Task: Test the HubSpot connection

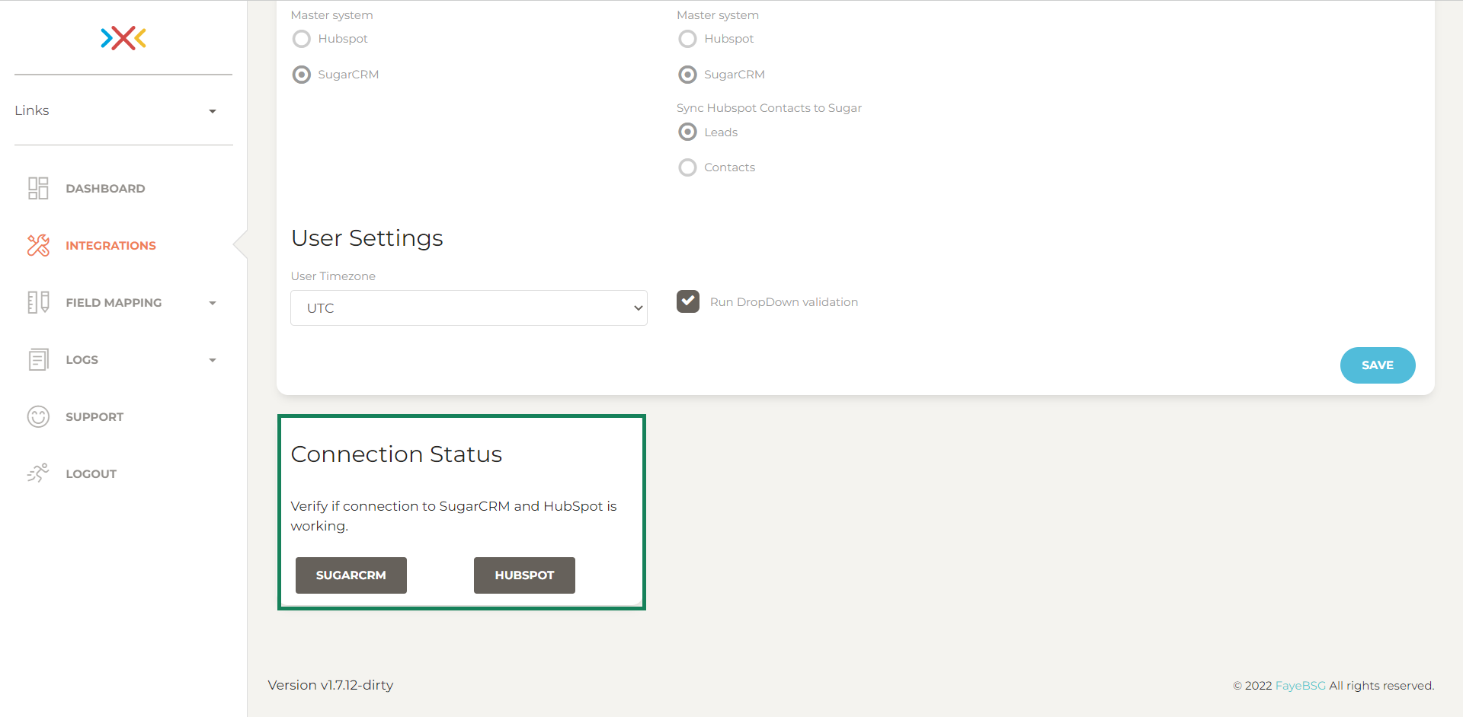Action: 524,575
